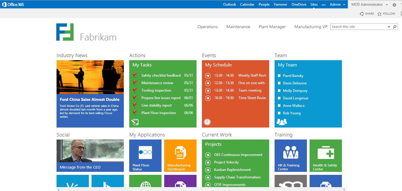Open the search scope dropdown arrow

click(389, 27)
